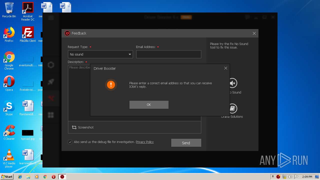The width and height of the screenshot is (320, 180).
Task: Select the FileZilla Client desktop shortcut
Action: (28, 34)
